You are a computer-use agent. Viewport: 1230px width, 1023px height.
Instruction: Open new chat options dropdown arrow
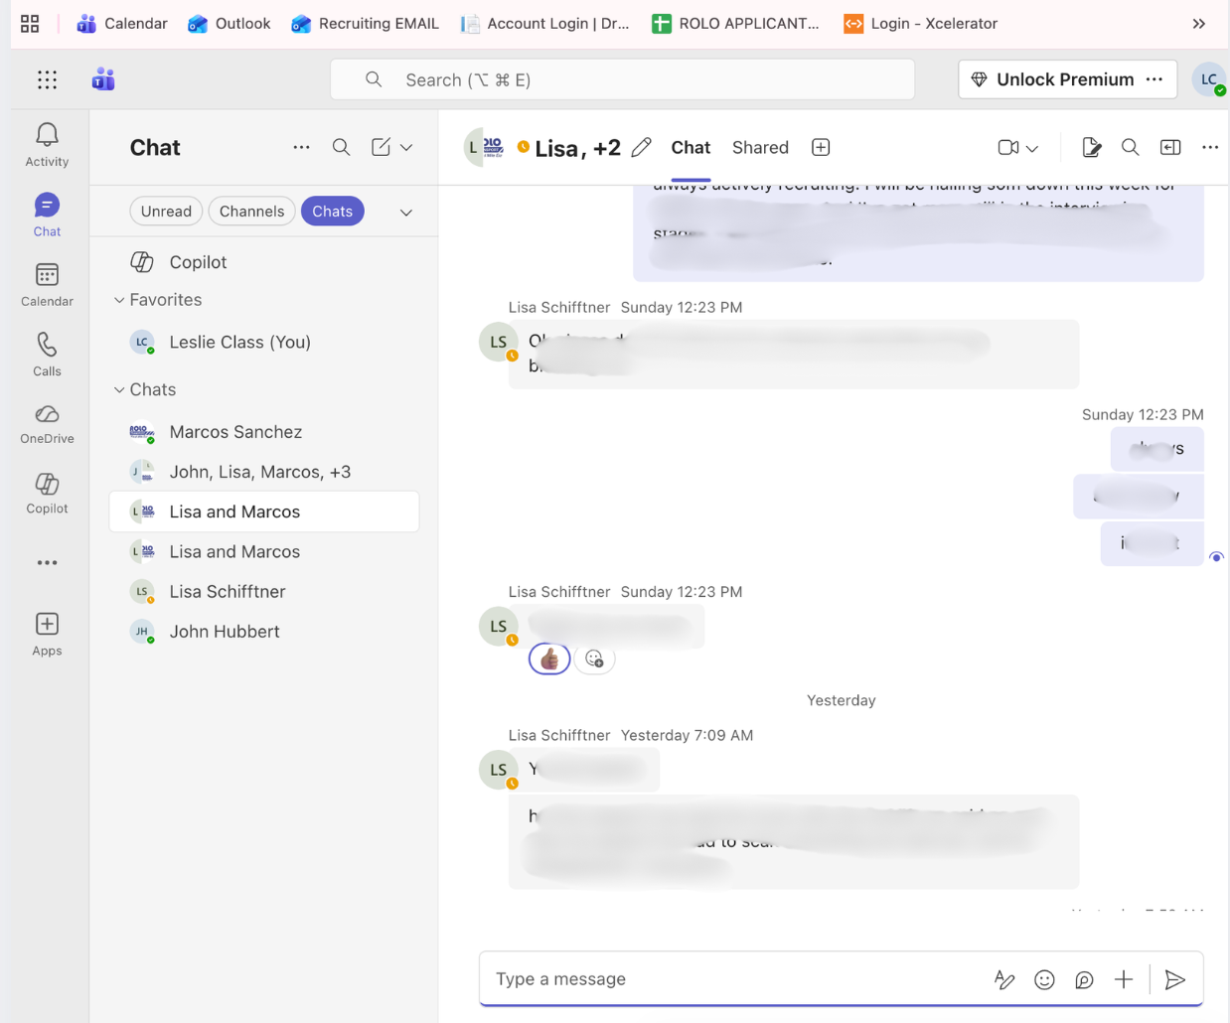(x=406, y=147)
